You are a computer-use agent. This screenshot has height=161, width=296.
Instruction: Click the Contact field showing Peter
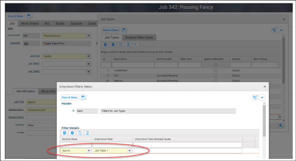tap(41, 125)
